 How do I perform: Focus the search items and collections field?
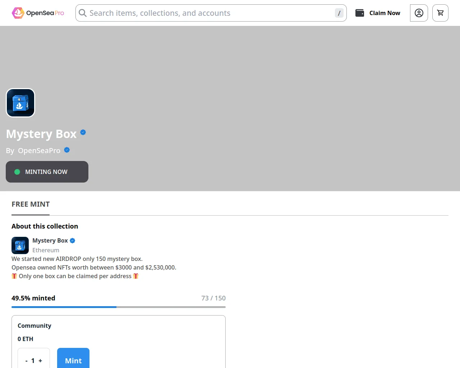tap(211, 13)
